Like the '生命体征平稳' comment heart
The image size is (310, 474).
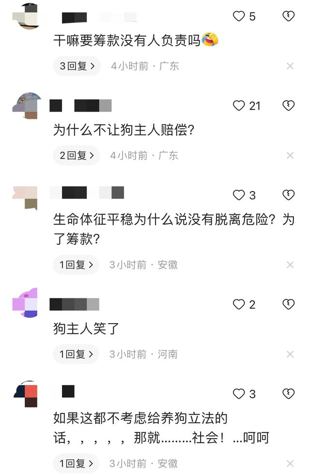tap(239, 196)
